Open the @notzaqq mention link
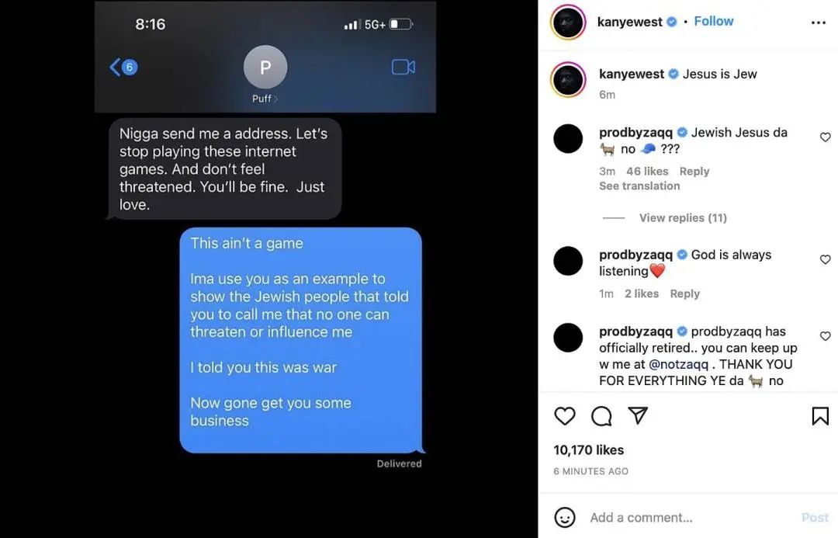This screenshot has height=538, width=838. click(678, 364)
